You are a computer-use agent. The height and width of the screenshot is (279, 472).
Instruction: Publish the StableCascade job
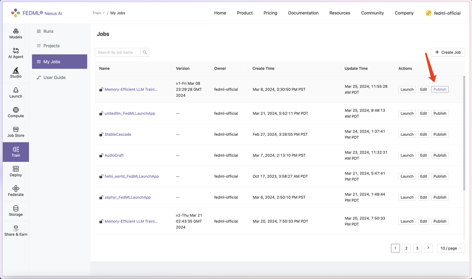[x=440, y=134]
